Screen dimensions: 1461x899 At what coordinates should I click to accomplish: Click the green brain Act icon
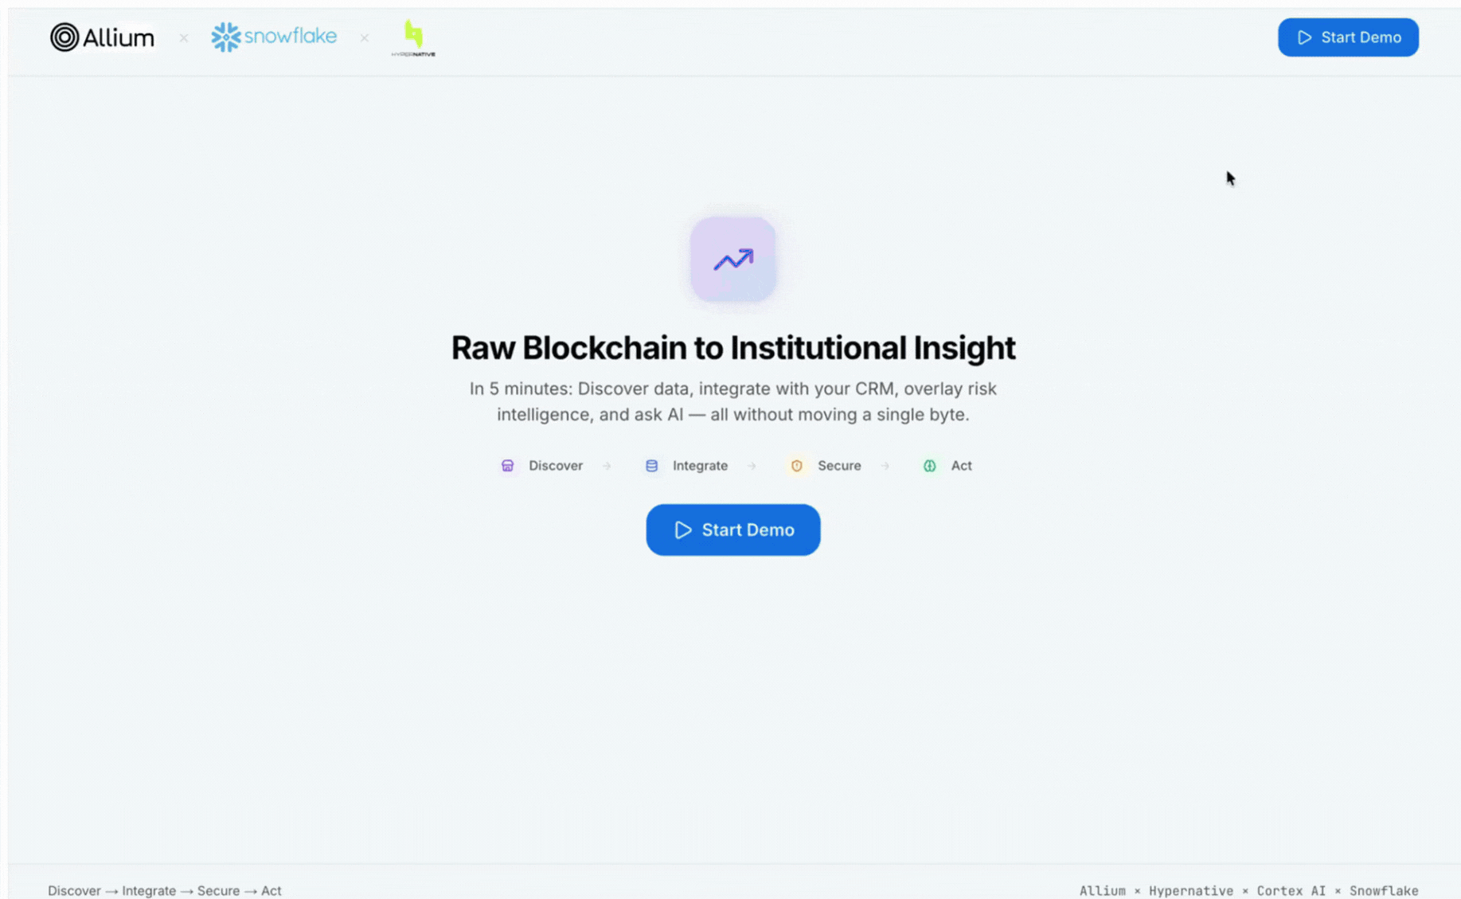tap(929, 466)
